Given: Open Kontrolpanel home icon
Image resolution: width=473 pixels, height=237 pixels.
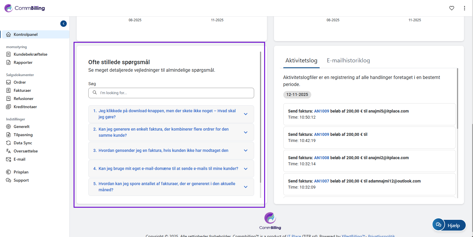Looking at the screenshot, I should pyautogui.click(x=8, y=34).
